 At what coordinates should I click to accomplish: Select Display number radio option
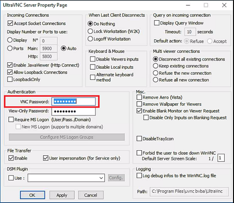pyautogui.click(x=10, y=40)
